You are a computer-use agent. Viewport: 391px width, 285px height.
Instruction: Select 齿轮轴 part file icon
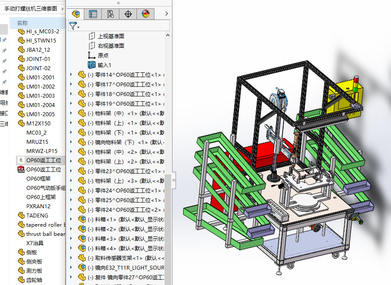[21, 280]
